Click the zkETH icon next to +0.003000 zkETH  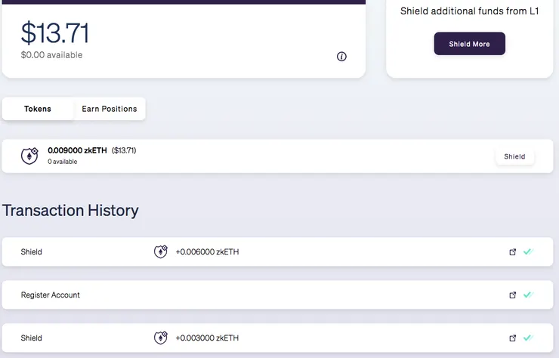160,338
